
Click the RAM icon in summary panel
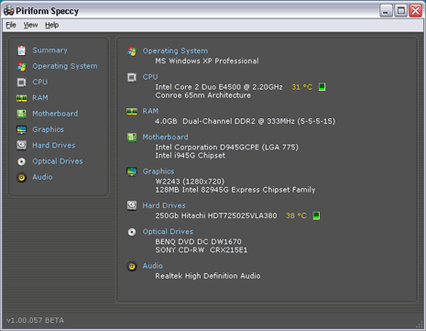[132, 111]
